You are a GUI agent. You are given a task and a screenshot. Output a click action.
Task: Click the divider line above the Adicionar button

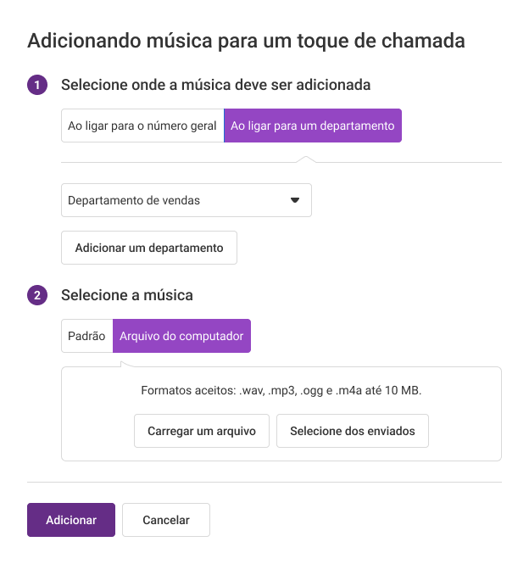click(x=264, y=482)
